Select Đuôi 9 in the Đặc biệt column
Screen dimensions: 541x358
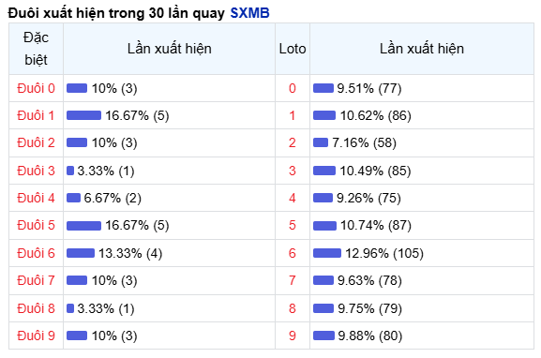pos(36,336)
